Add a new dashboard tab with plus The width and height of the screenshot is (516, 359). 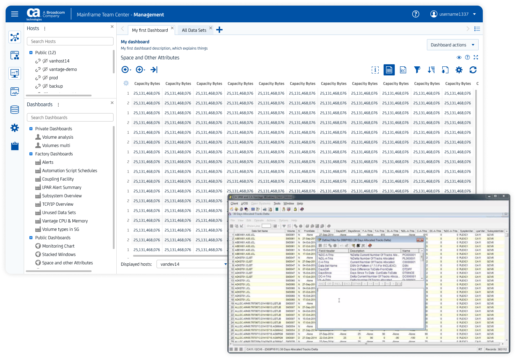pyautogui.click(x=219, y=30)
